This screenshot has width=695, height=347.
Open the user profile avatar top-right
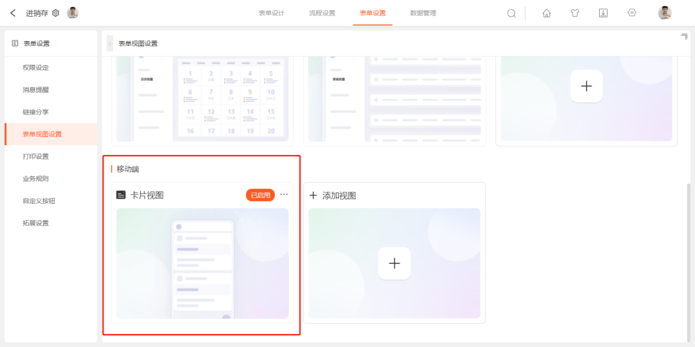pos(664,13)
